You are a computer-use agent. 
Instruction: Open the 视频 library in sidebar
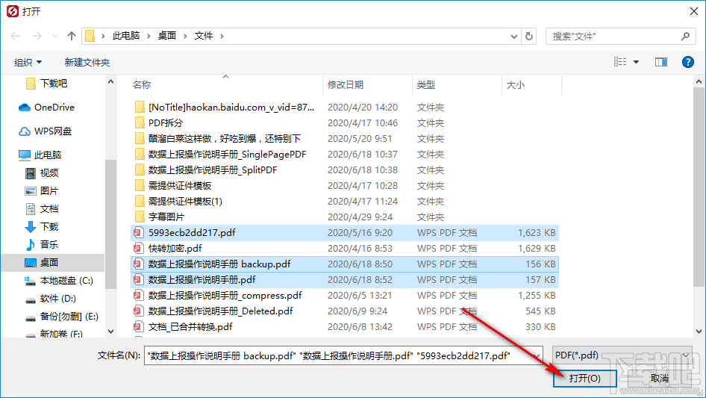tap(42, 173)
